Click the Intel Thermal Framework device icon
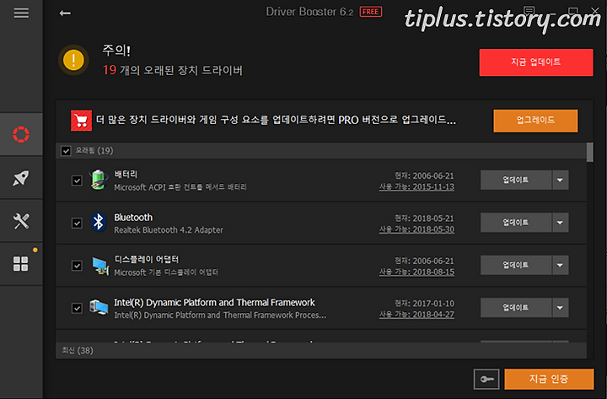 (x=99, y=308)
